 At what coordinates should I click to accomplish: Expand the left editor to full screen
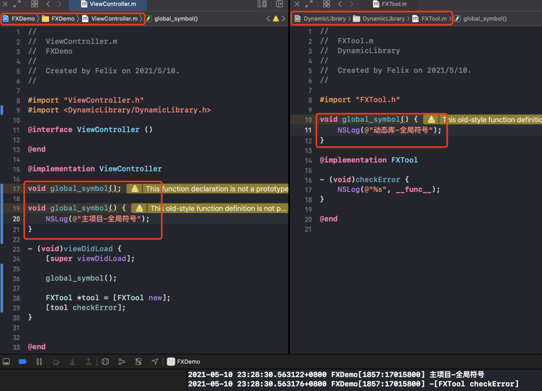click(x=17, y=4)
